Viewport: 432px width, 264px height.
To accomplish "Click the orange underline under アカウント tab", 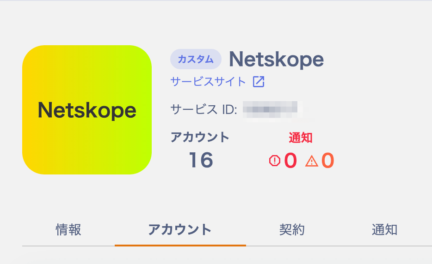I will coord(180,245).
